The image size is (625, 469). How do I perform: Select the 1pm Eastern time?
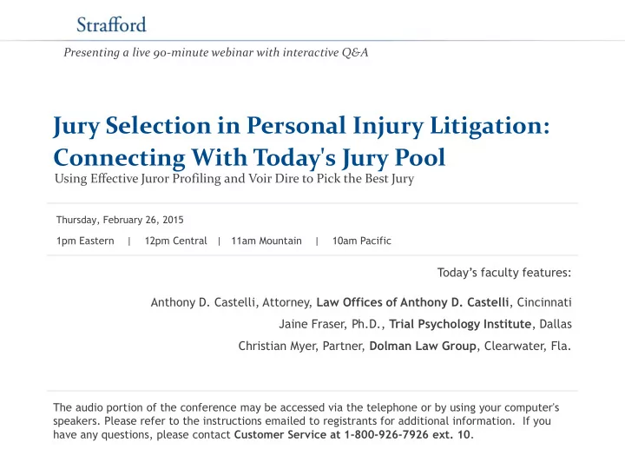(85, 241)
